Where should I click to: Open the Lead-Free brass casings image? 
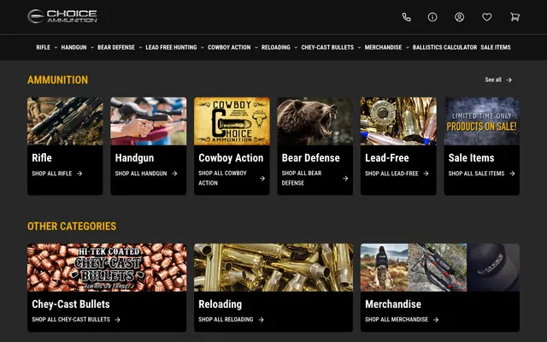(x=398, y=121)
